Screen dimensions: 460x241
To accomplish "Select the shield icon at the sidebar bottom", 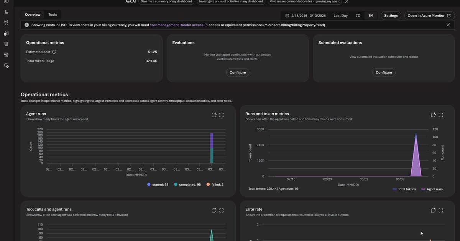I will (x=6, y=65).
